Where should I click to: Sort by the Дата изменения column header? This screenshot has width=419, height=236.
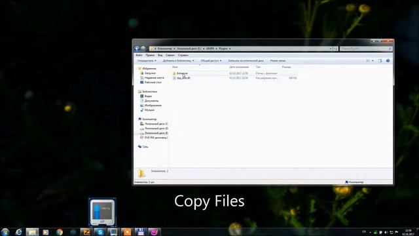coord(239,67)
